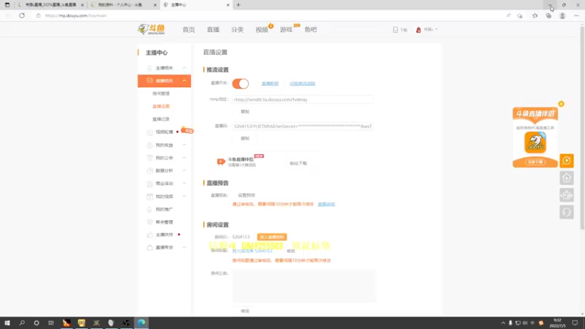Open Edge browser from the taskbar
Image resolution: width=585 pixels, height=329 pixels.
click(x=141, y=323)
